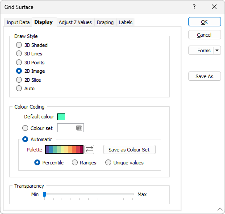225x214 pixels.
Task: Click the Transparency slider handle
Action: [44, 194]
